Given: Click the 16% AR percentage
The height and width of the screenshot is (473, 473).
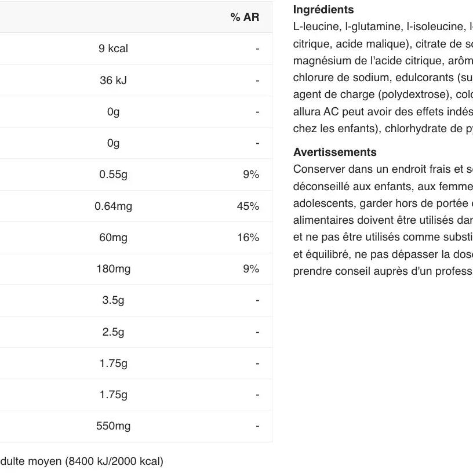Looking at the screenshot, I should 248,238.
